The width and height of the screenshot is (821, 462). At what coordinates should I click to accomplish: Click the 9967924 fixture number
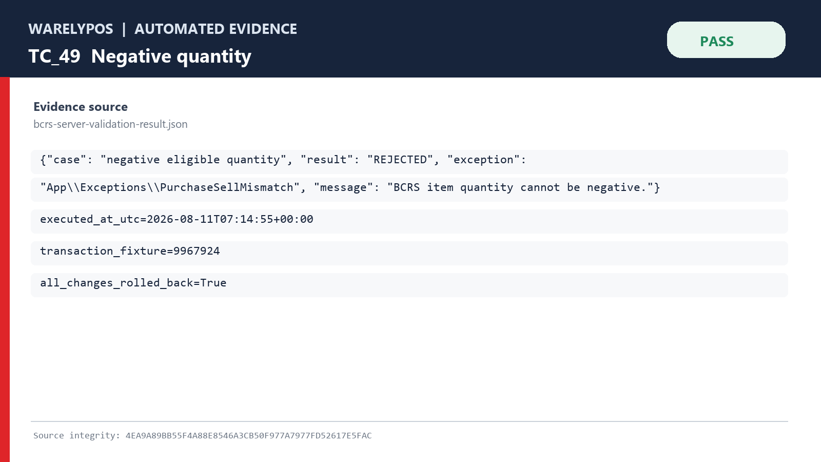(x=197, y=251)
